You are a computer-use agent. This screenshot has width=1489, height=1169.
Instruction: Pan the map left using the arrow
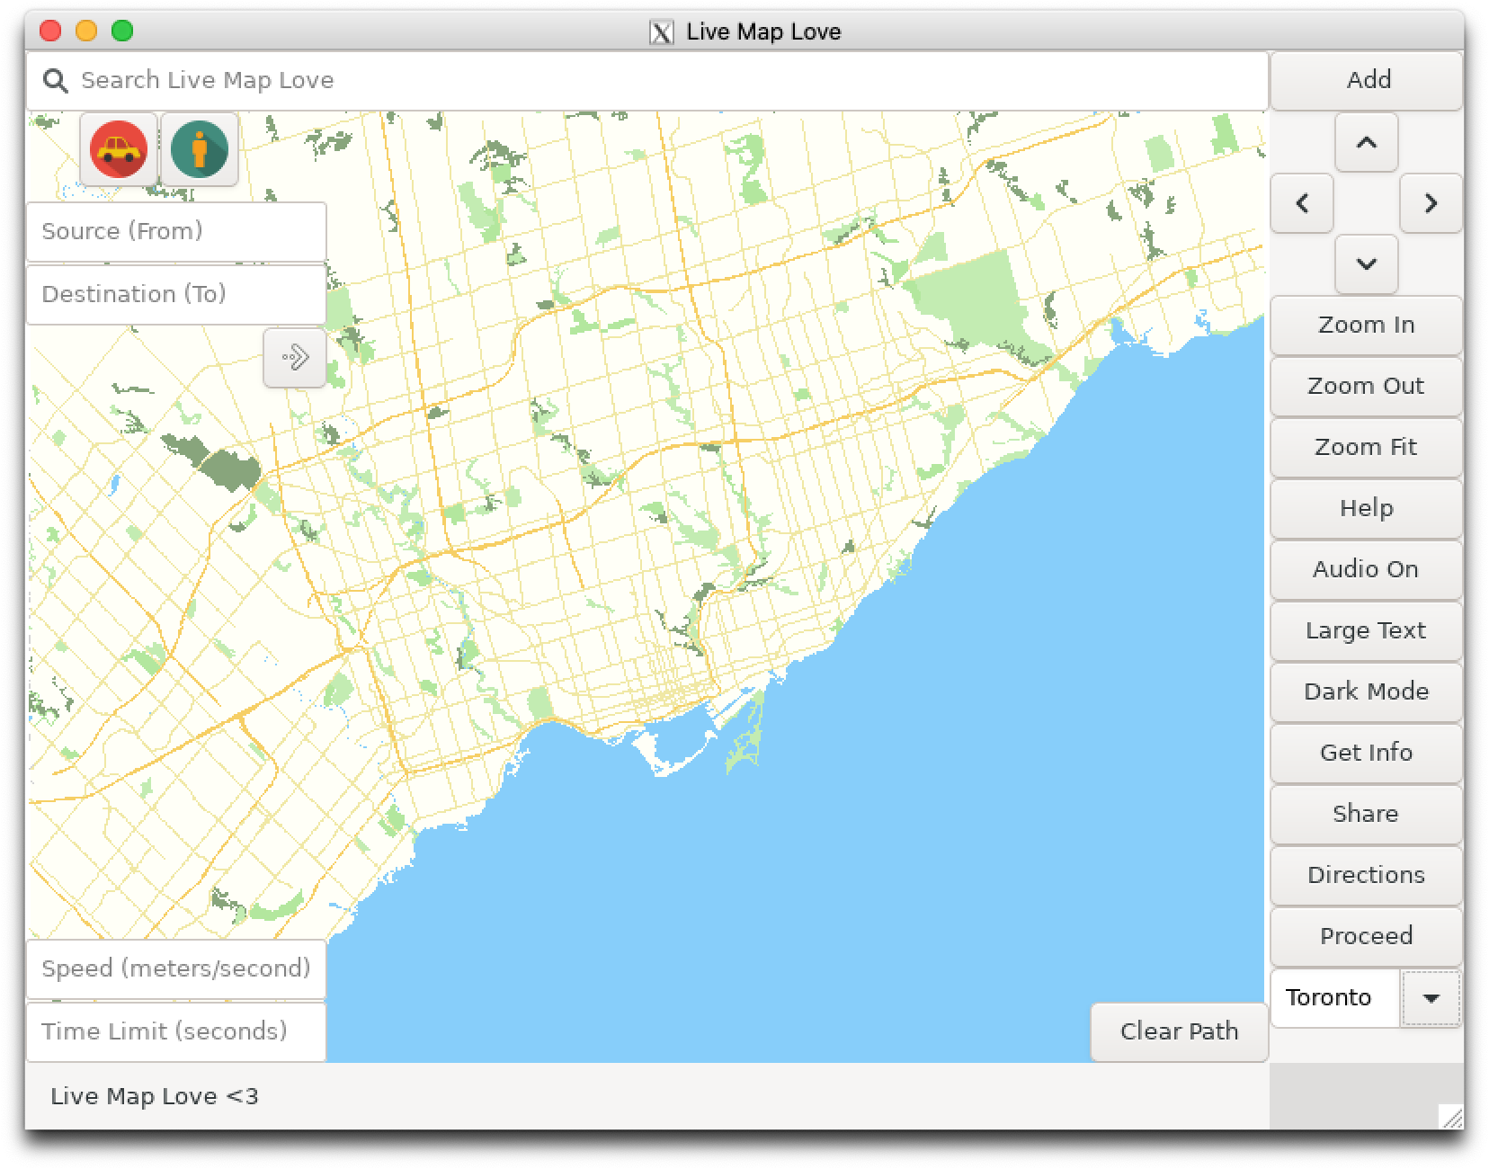(1302, 203)
